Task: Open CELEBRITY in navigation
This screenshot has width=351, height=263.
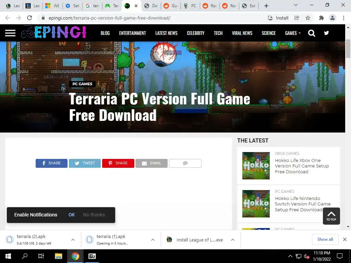Action: (x=196, y=33)
